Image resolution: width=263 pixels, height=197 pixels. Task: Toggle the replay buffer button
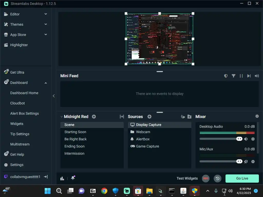[x=218, y=179]
